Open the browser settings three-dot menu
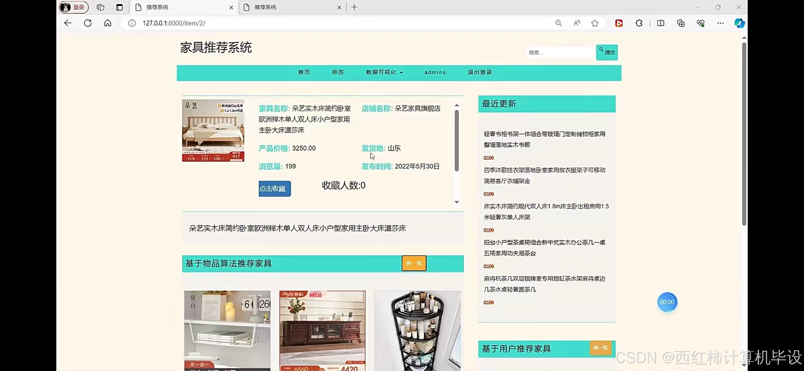This screenshot has width=804, height=371. coord(721,23)
